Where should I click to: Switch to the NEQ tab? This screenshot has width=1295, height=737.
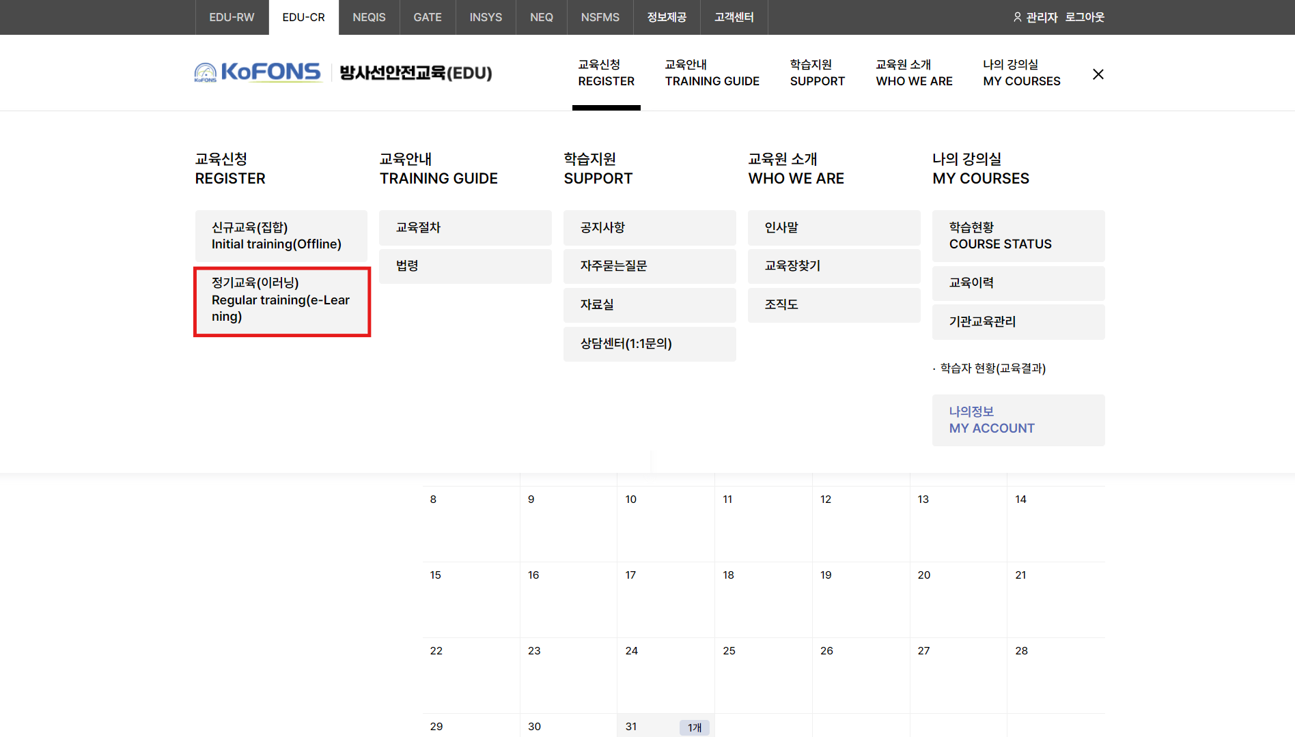pyautogui.click(x=542, y=17)
